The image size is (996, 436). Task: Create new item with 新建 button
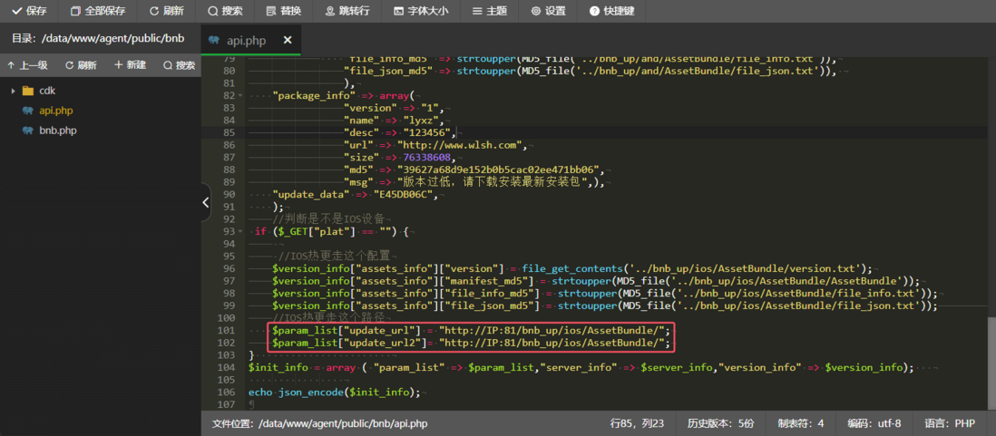130,65
